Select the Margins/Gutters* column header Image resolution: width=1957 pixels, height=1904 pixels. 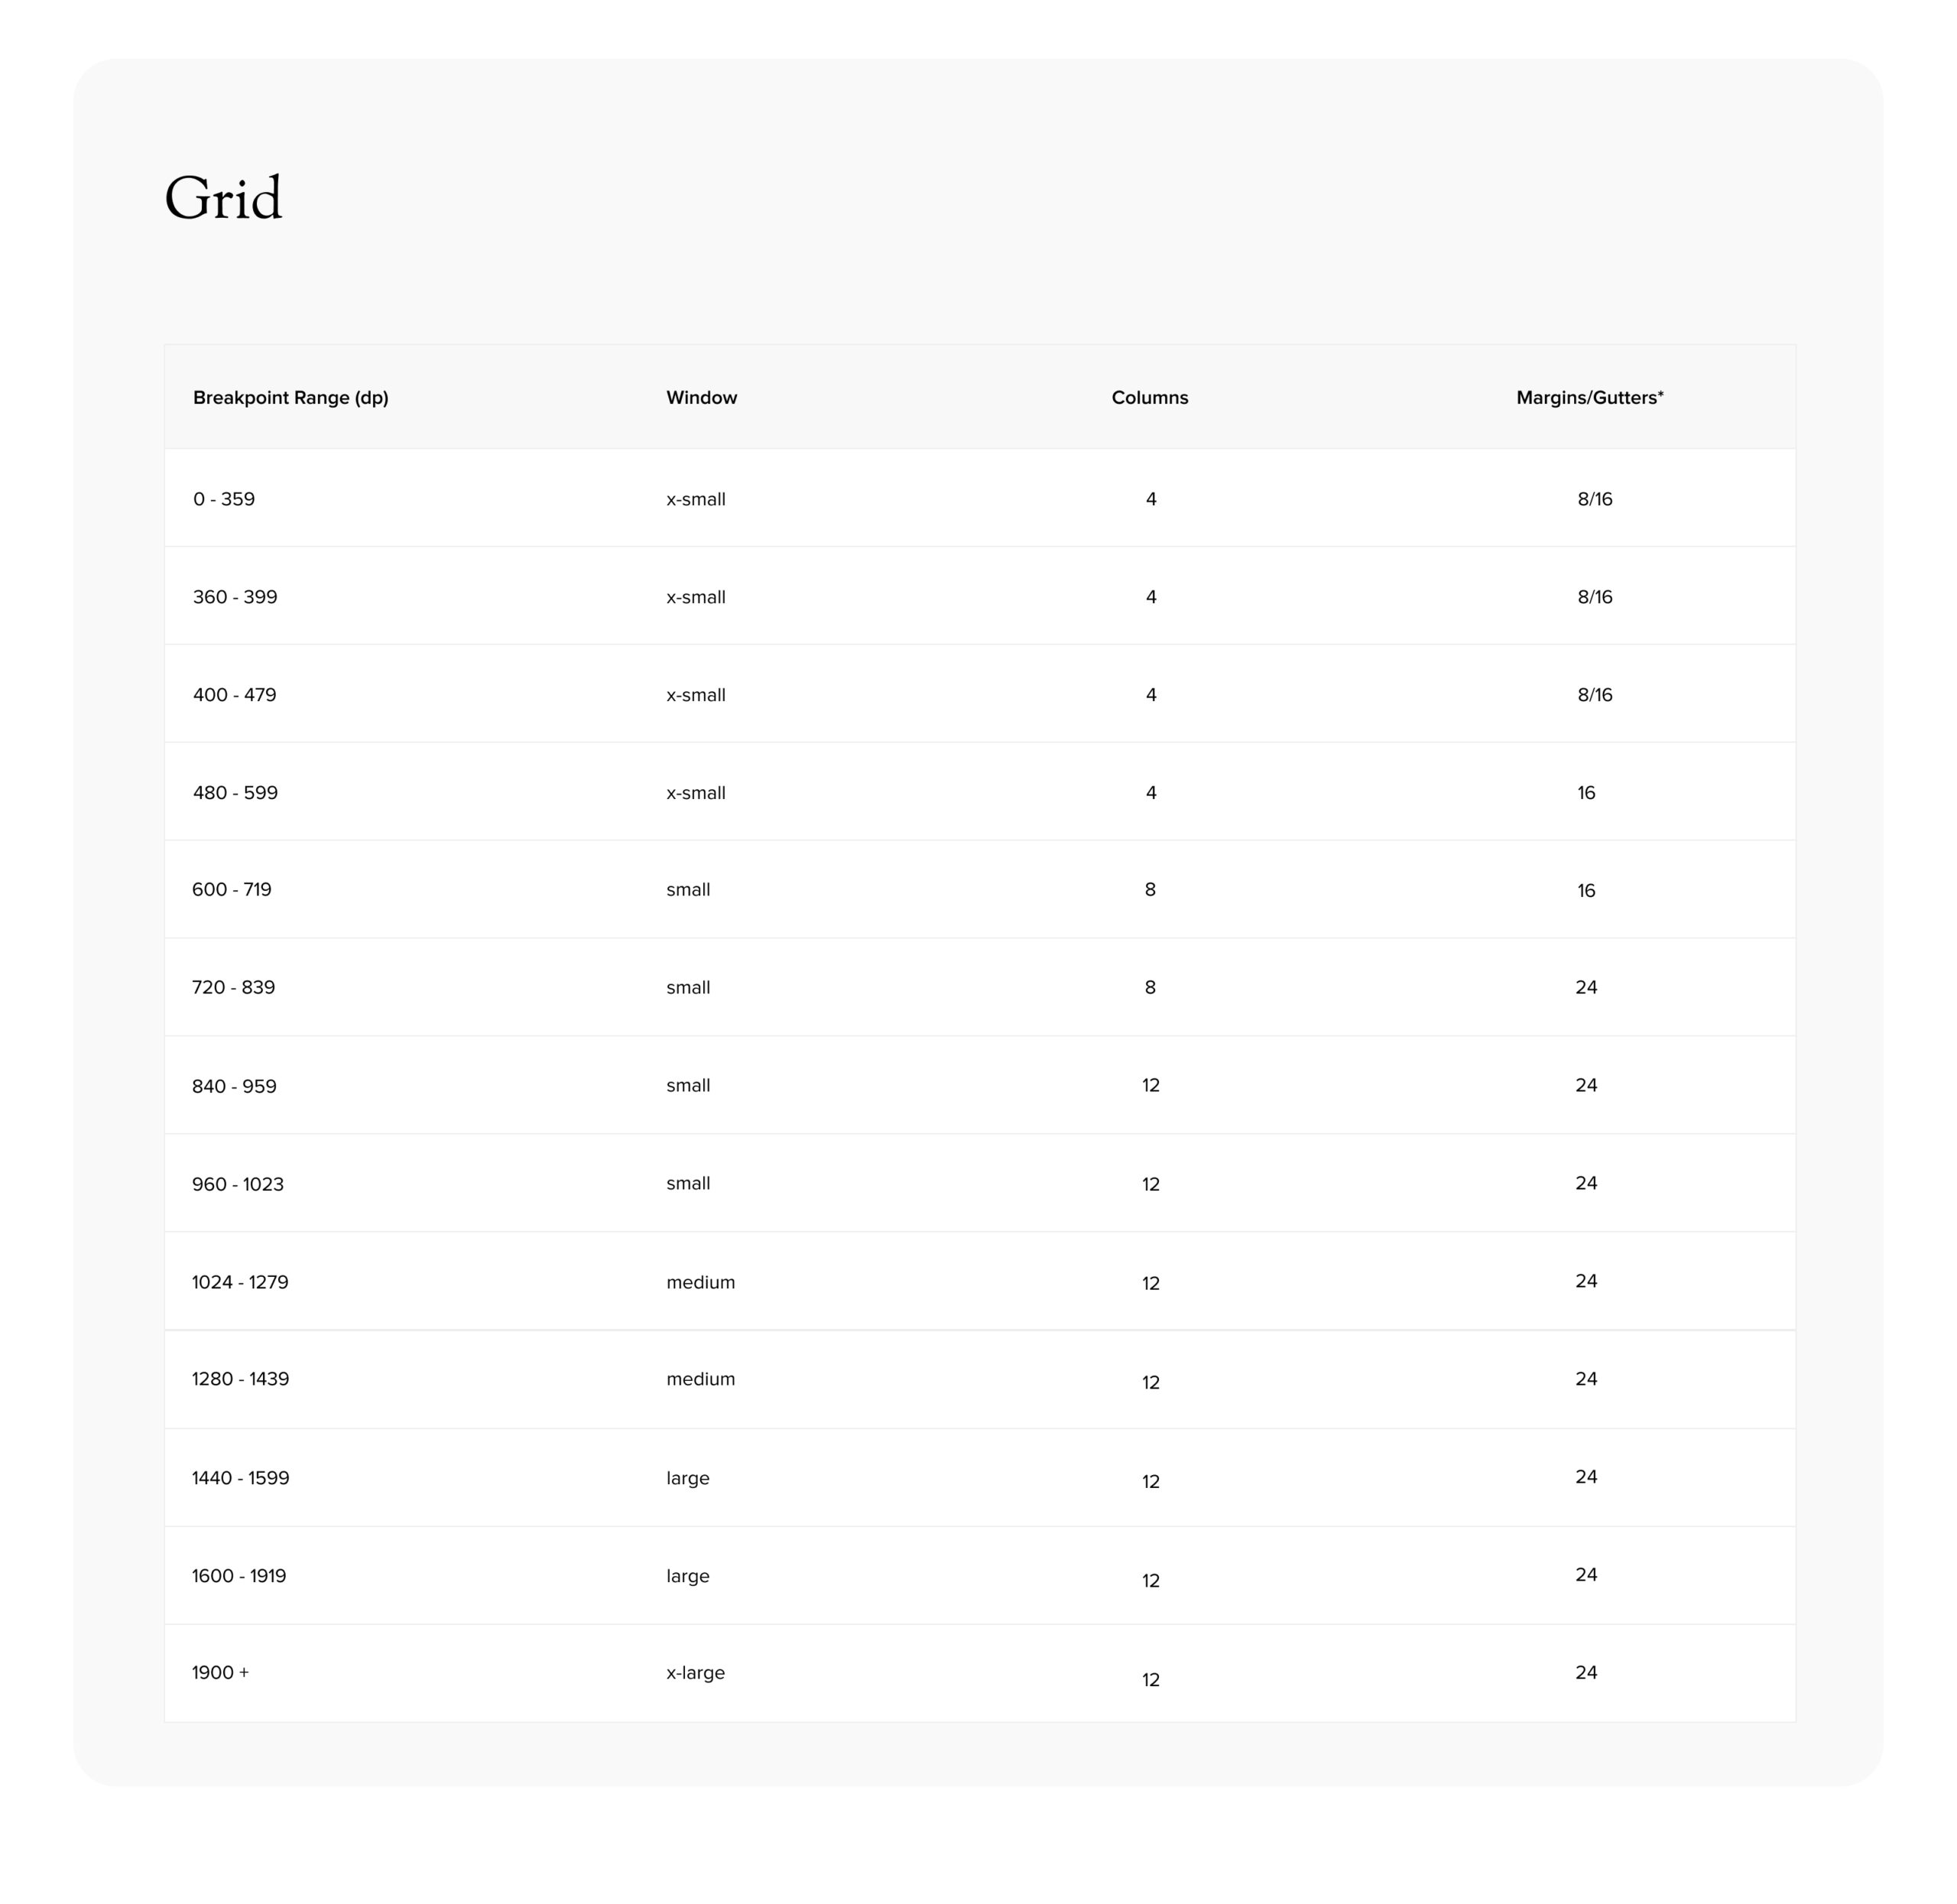[1589, 398]
